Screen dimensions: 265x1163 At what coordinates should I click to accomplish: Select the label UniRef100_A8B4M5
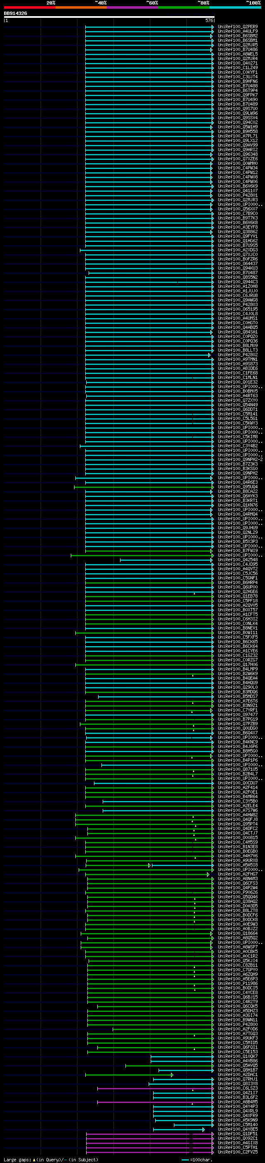(238, 1102)
